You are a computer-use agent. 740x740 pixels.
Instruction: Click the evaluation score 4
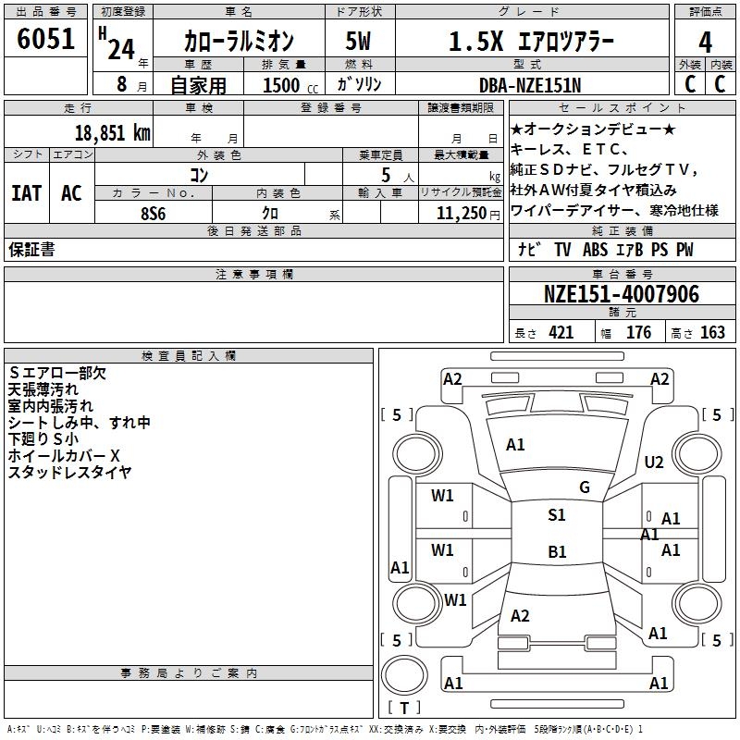(x=705, y=42)
